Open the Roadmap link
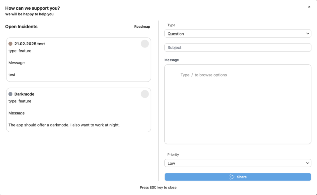The height and width of the screenshot is (195, 317). [x=142, y=27]
